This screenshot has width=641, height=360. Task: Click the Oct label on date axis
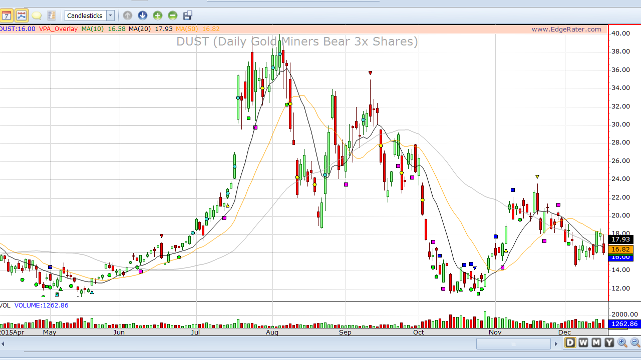pos(419,332)
